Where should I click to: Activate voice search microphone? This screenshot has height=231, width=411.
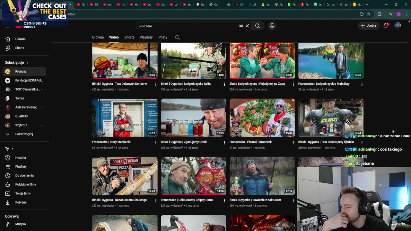(x=272, y=26)
